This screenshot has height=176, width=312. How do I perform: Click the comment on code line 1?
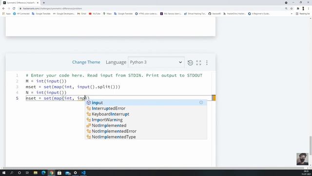[x=114, y=75]
